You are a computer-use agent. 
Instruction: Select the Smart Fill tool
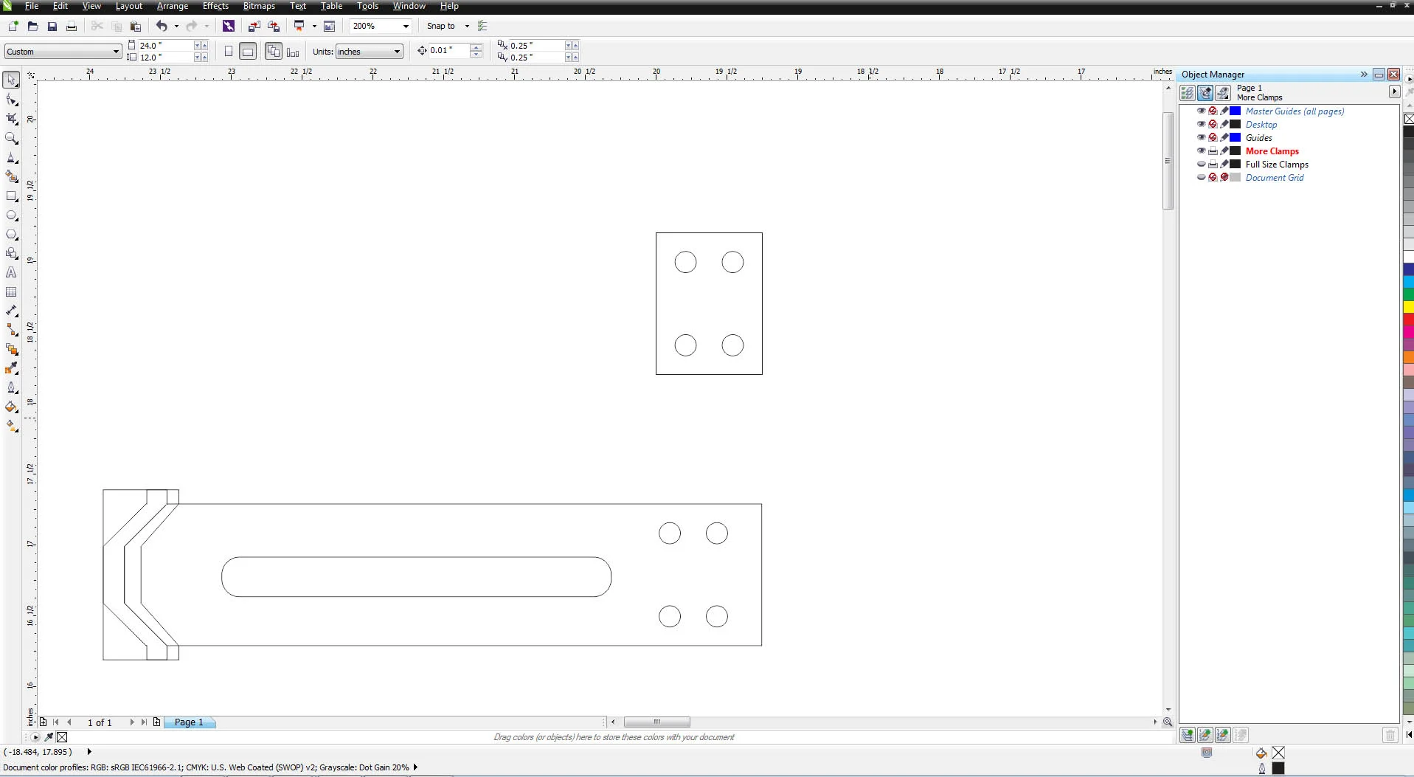[12, 177]
